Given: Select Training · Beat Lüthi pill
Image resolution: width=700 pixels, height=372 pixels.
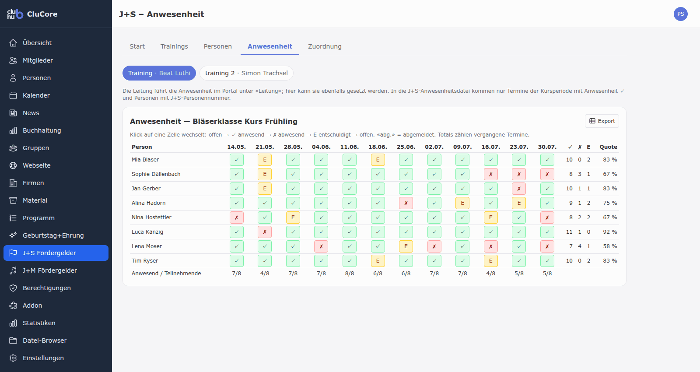Looking at the screenshot, I should pos(159,73).
